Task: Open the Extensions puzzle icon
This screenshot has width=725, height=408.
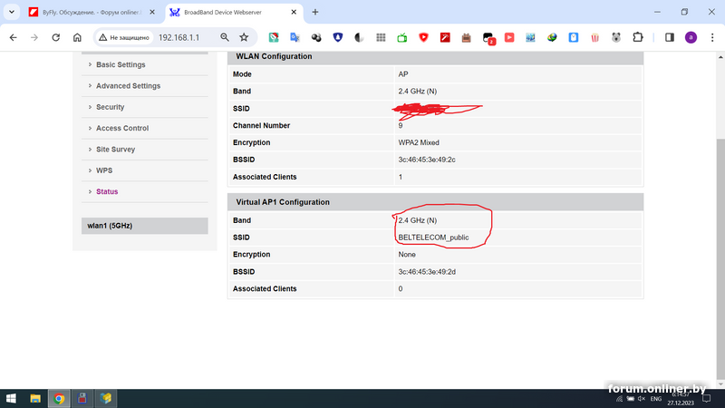Action: [638, 37]
